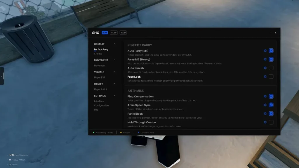This screenshot has height=168, width=299.
Task: Click the Gakuran Hub status entry
Action: pyautogui.click(x=146, y=133)
